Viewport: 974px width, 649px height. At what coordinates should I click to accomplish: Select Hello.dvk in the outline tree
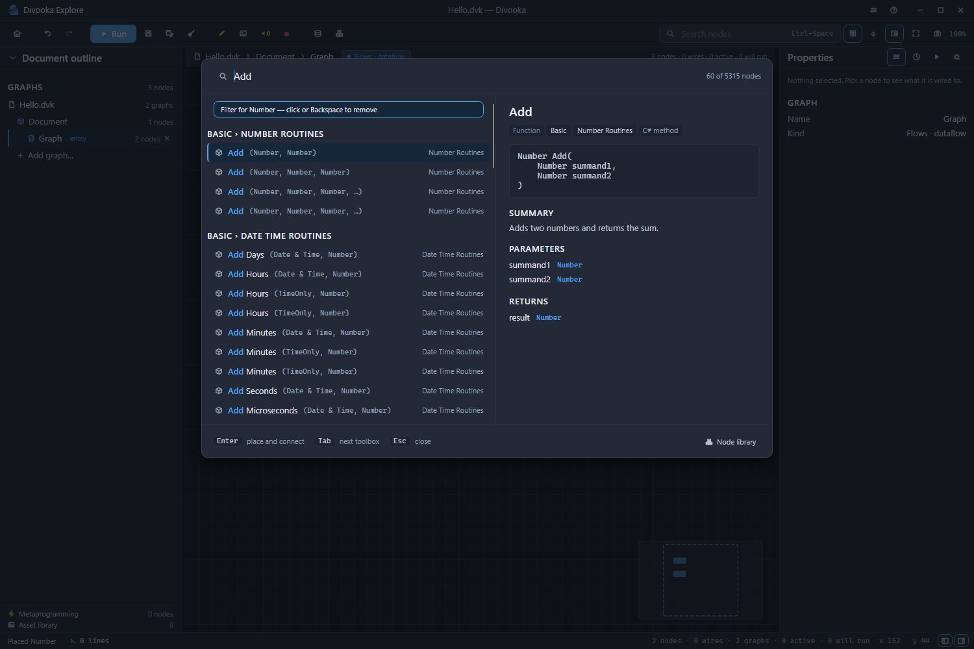90,104
